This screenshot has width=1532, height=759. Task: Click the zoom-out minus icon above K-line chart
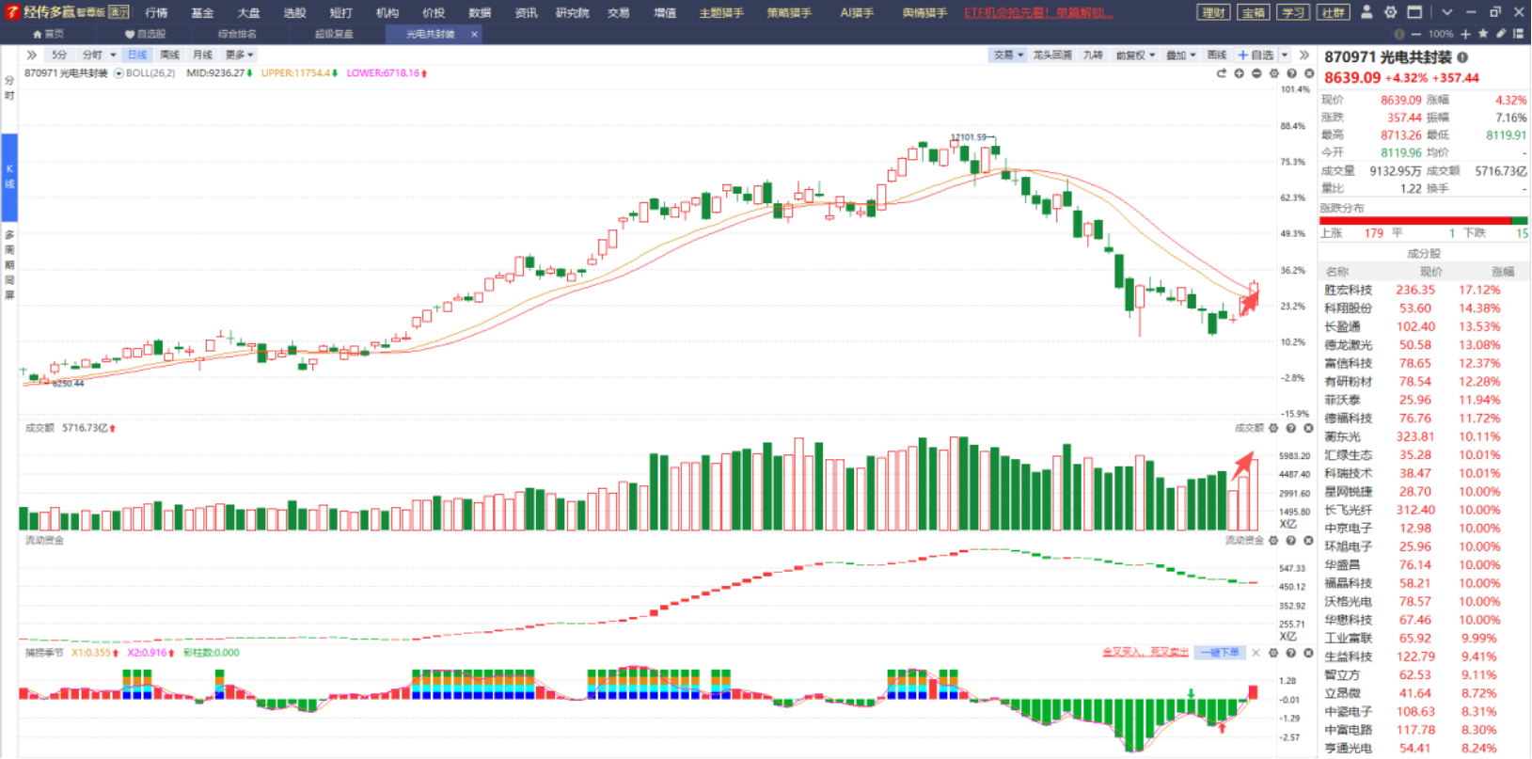pos(1256,73)
